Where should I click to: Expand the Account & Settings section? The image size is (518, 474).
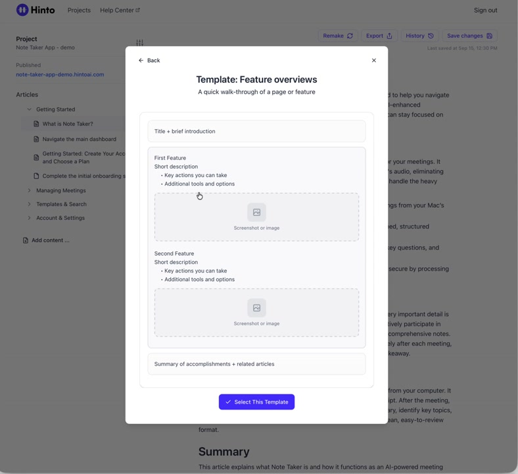coord(29,218)
